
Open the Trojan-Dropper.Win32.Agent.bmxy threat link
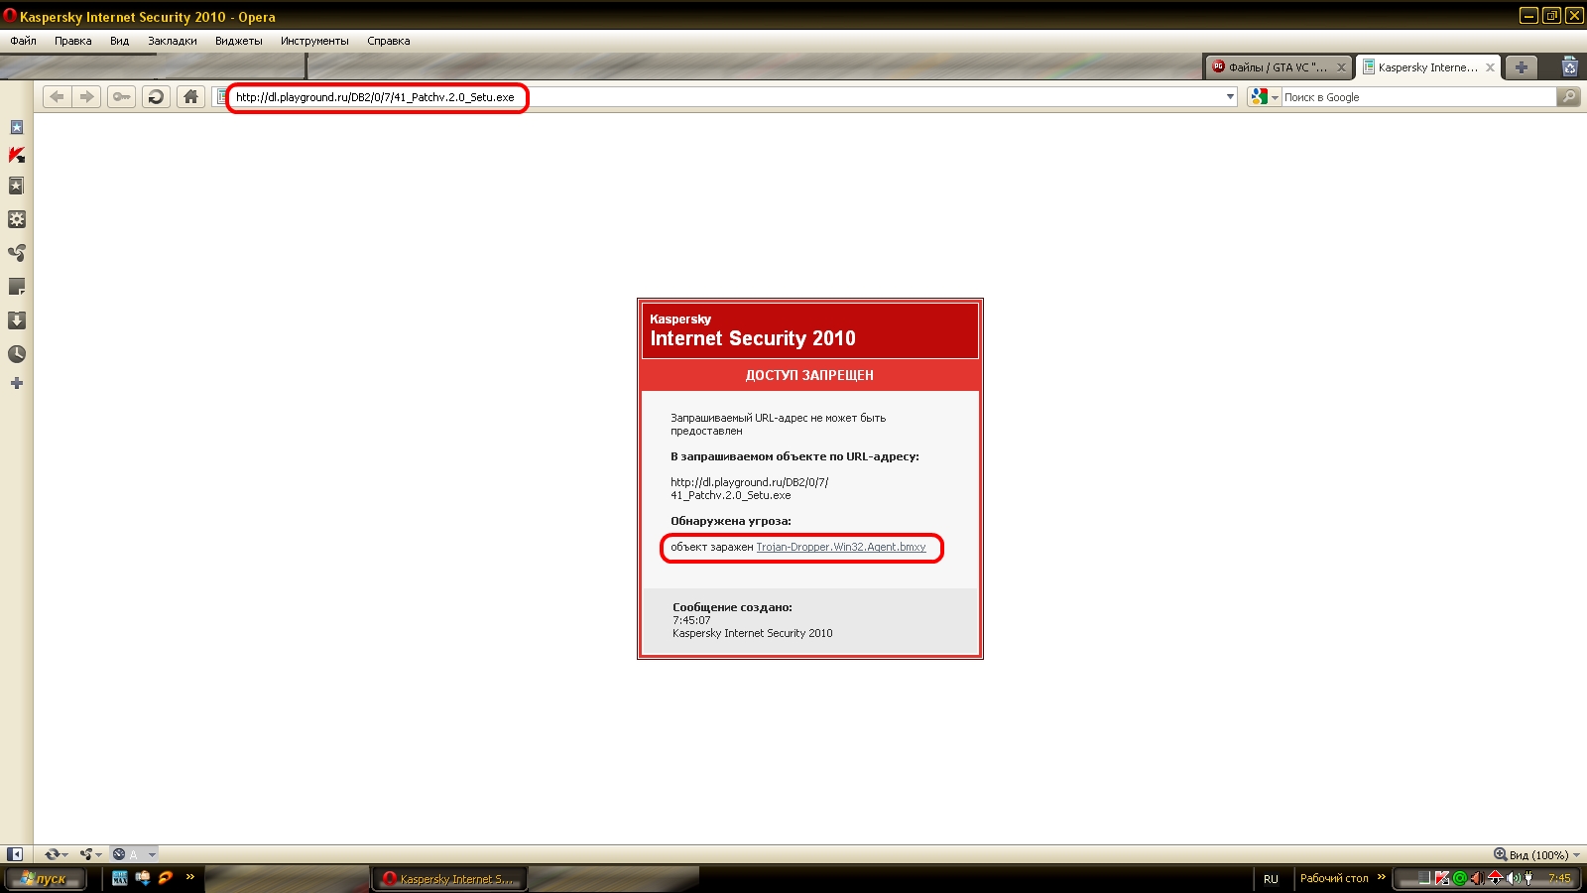coord(841,547)
